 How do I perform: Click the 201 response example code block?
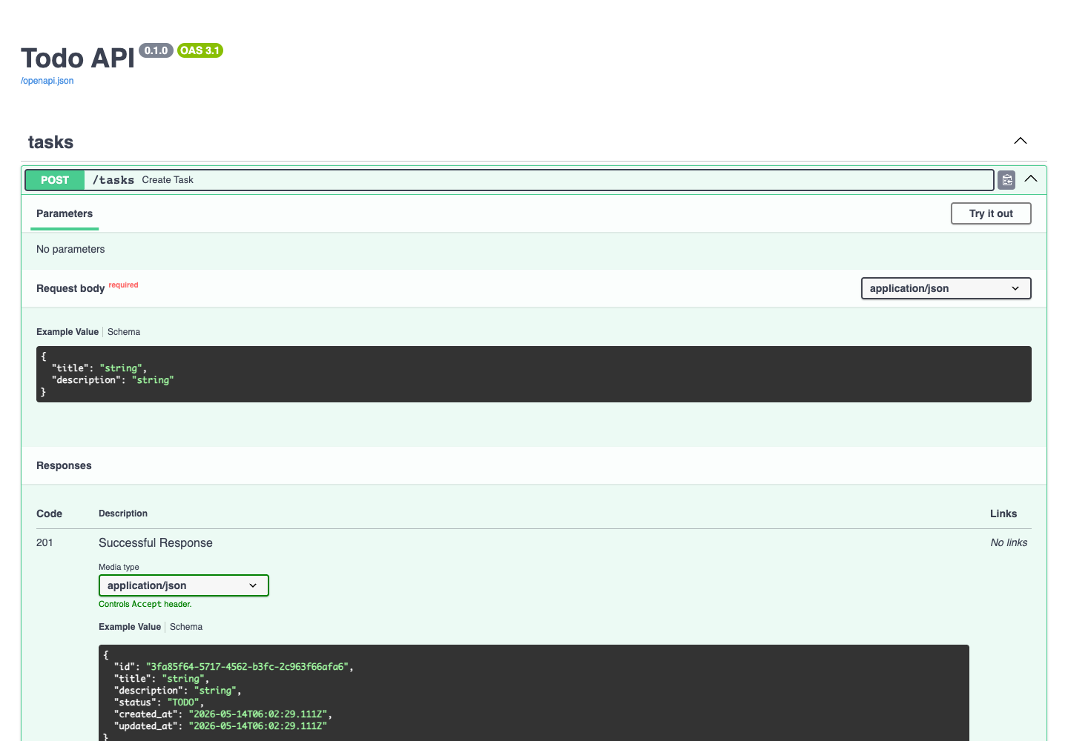534,693
